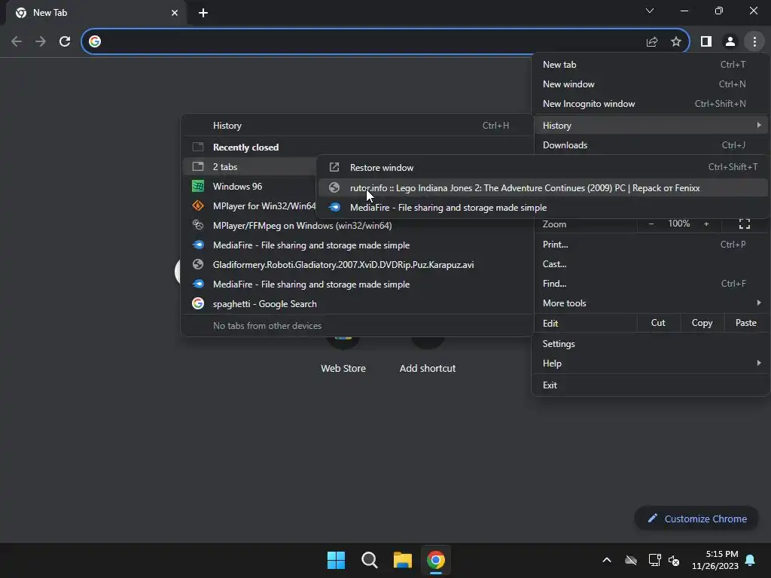Open a New Incognito window
Screen dimensions: 771x578
[x=651, y=104]
